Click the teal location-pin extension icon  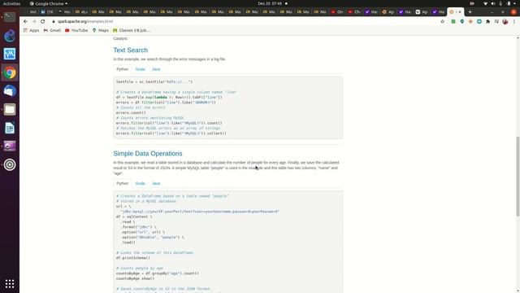coord(462,21)
